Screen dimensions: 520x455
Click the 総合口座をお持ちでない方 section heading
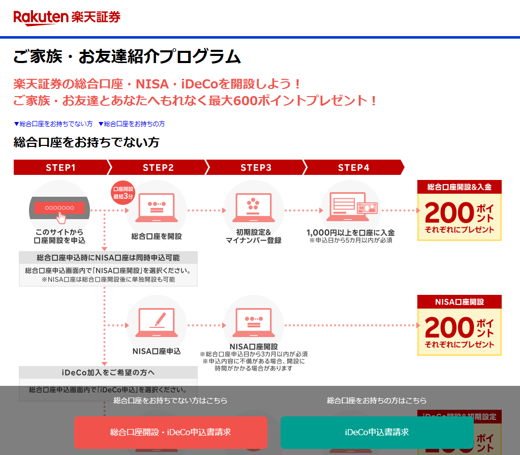tap(86, 142)
